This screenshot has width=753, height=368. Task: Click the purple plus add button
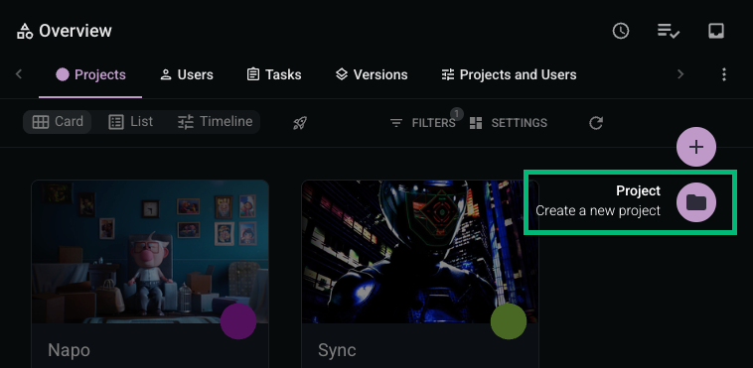[x=695, y=147]
